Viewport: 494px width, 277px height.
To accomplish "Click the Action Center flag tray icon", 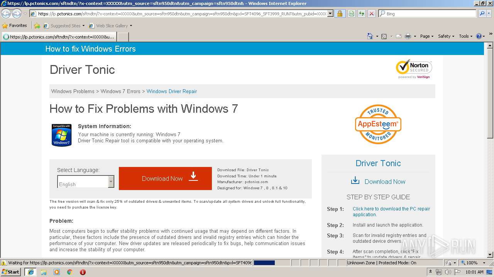I will 457,272.
